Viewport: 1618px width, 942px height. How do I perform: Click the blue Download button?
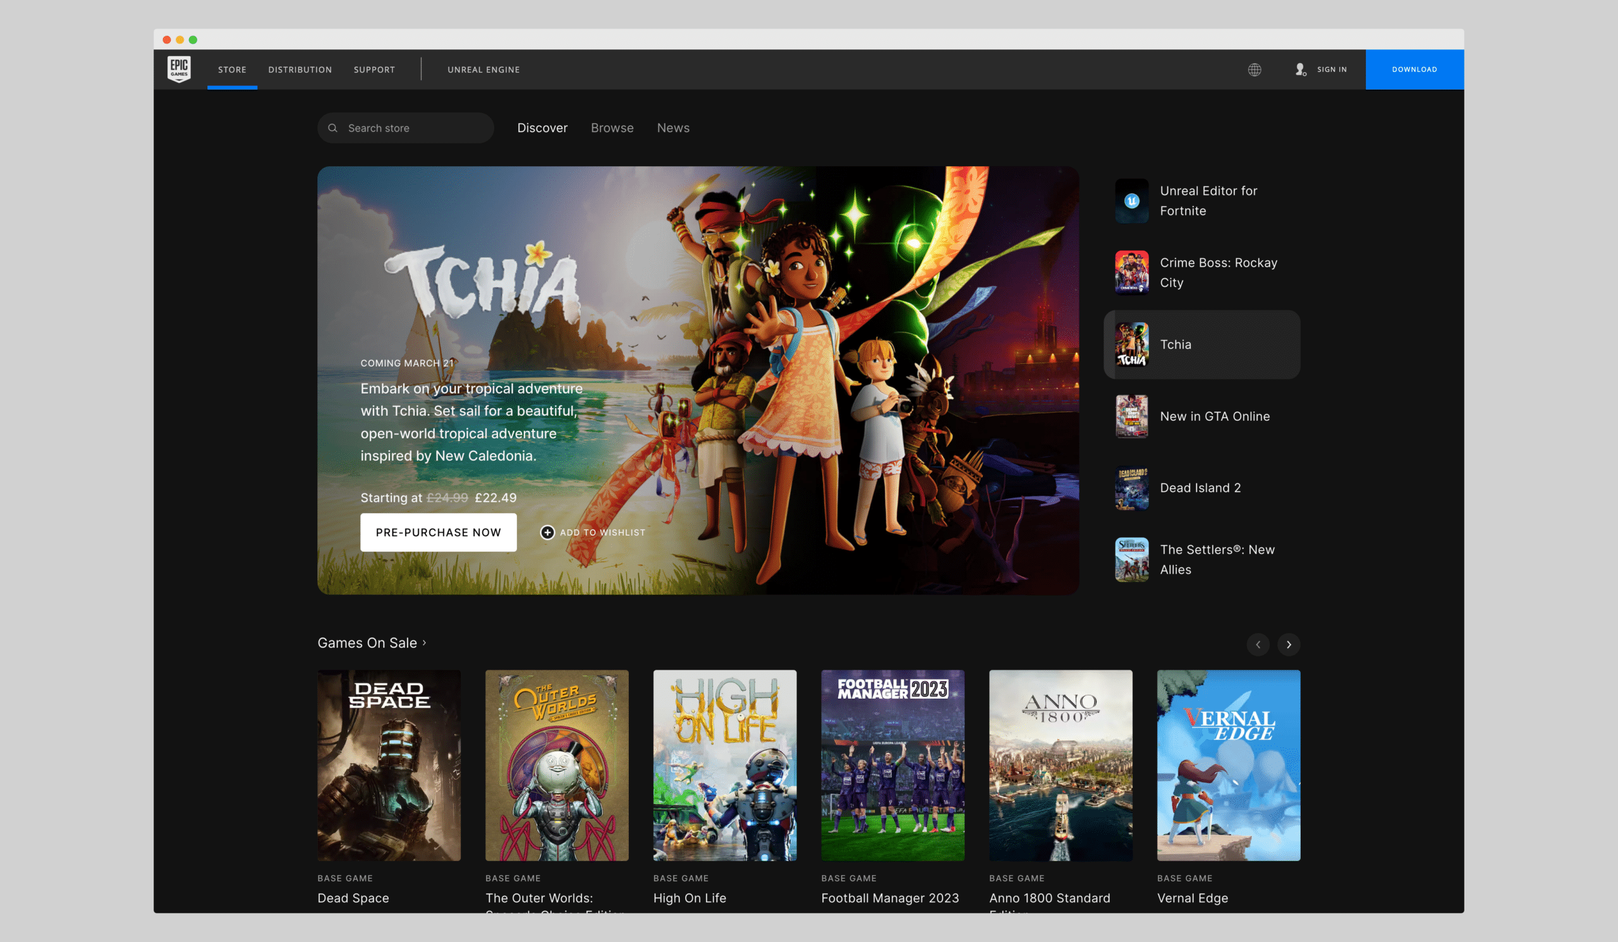[x=1414, y=69]
